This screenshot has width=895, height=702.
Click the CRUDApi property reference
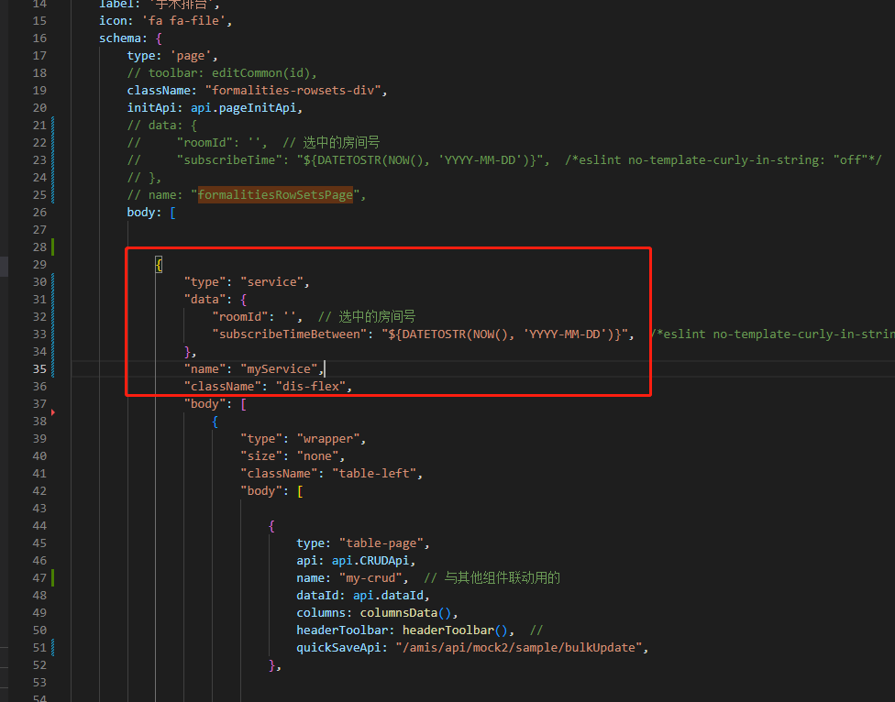point(385,561)
